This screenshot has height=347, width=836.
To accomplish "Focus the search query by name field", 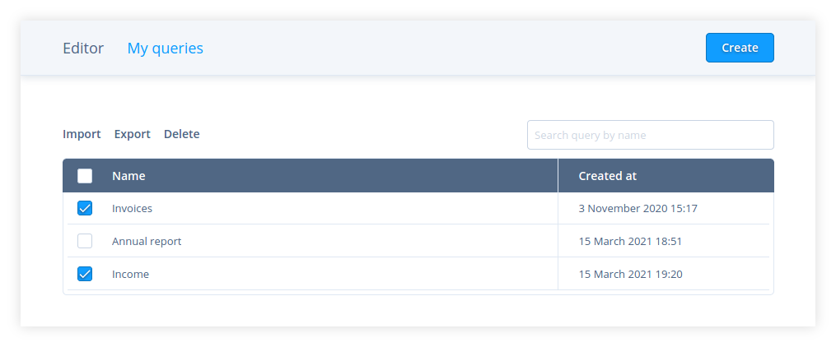I will coord(650,135).
